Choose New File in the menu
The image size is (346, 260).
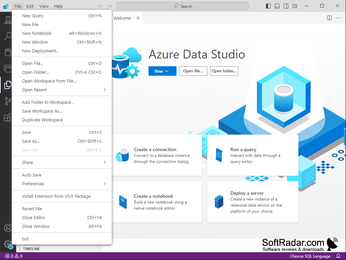click(x=62, y=25)
